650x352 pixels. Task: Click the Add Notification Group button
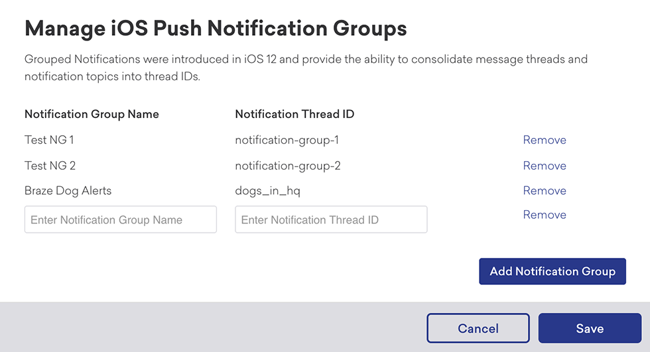552,271
